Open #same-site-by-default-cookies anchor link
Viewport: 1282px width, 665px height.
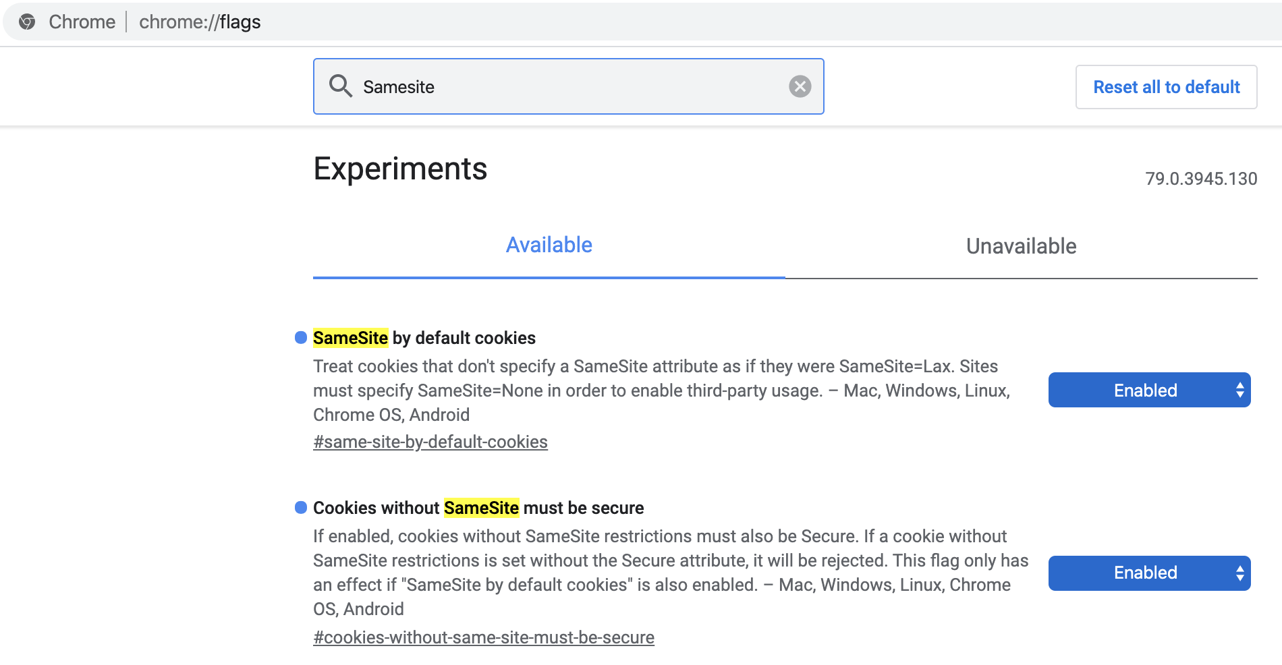pyautogui.click(x=430, y=442)
